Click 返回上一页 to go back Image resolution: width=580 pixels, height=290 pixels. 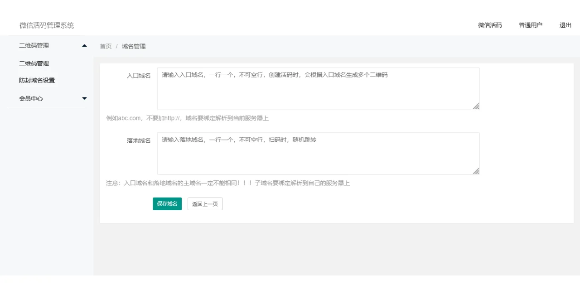coord(205,203)
